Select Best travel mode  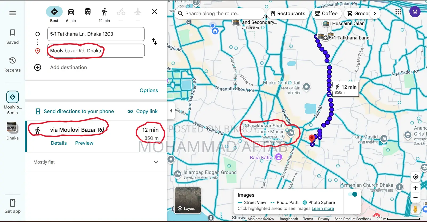click(x=54, y=15)
